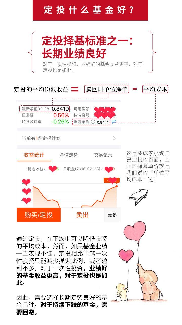Click the large pink heart balloon
The image size is (182, 325).
pos(135,231)
